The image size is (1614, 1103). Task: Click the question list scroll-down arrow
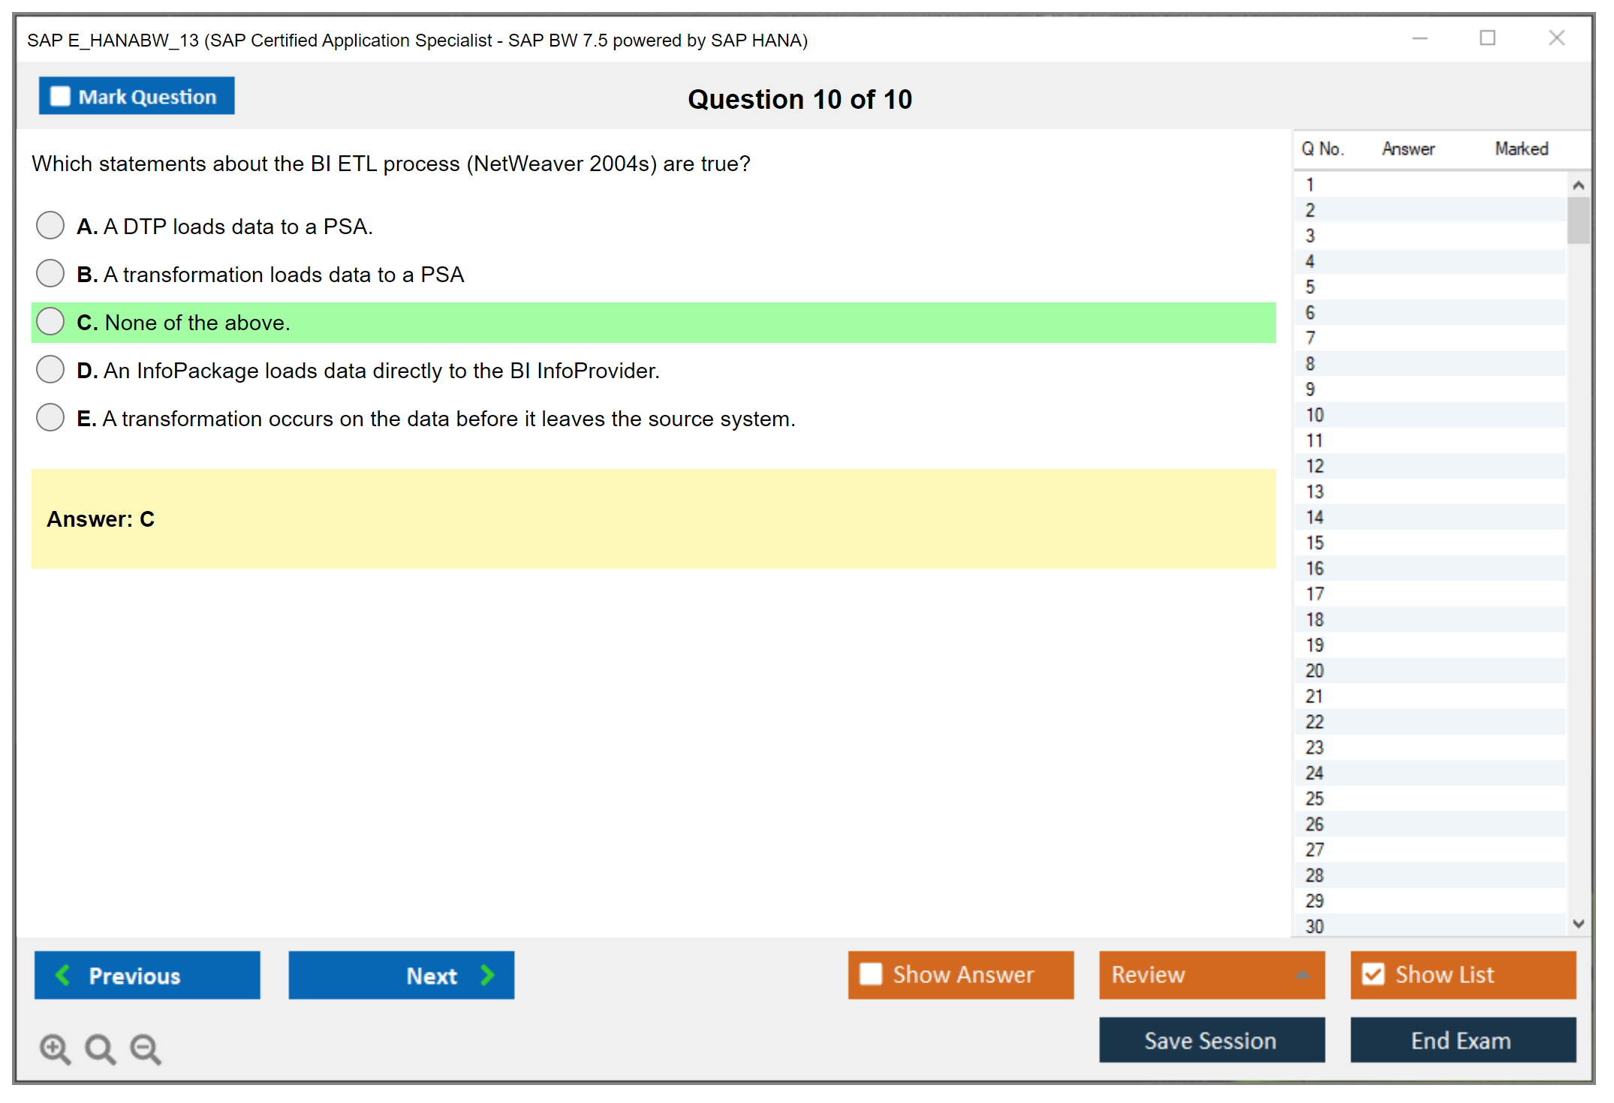(x=1578, y=924)
